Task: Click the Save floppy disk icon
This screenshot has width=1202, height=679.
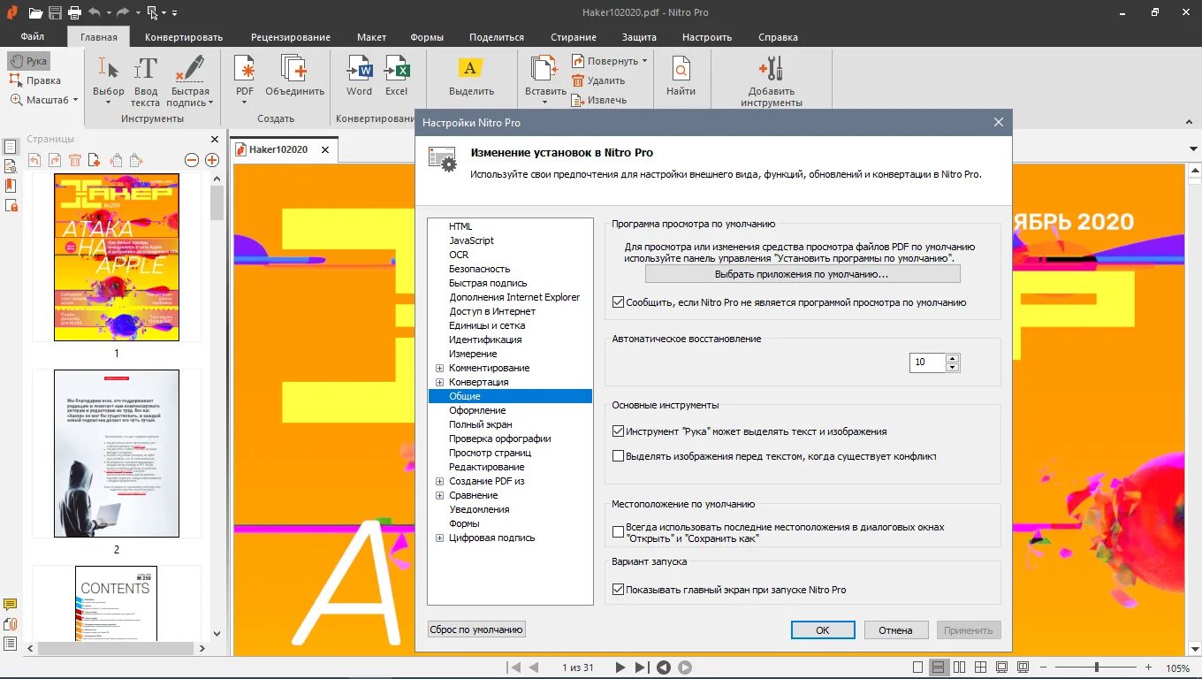Action: 55,12
